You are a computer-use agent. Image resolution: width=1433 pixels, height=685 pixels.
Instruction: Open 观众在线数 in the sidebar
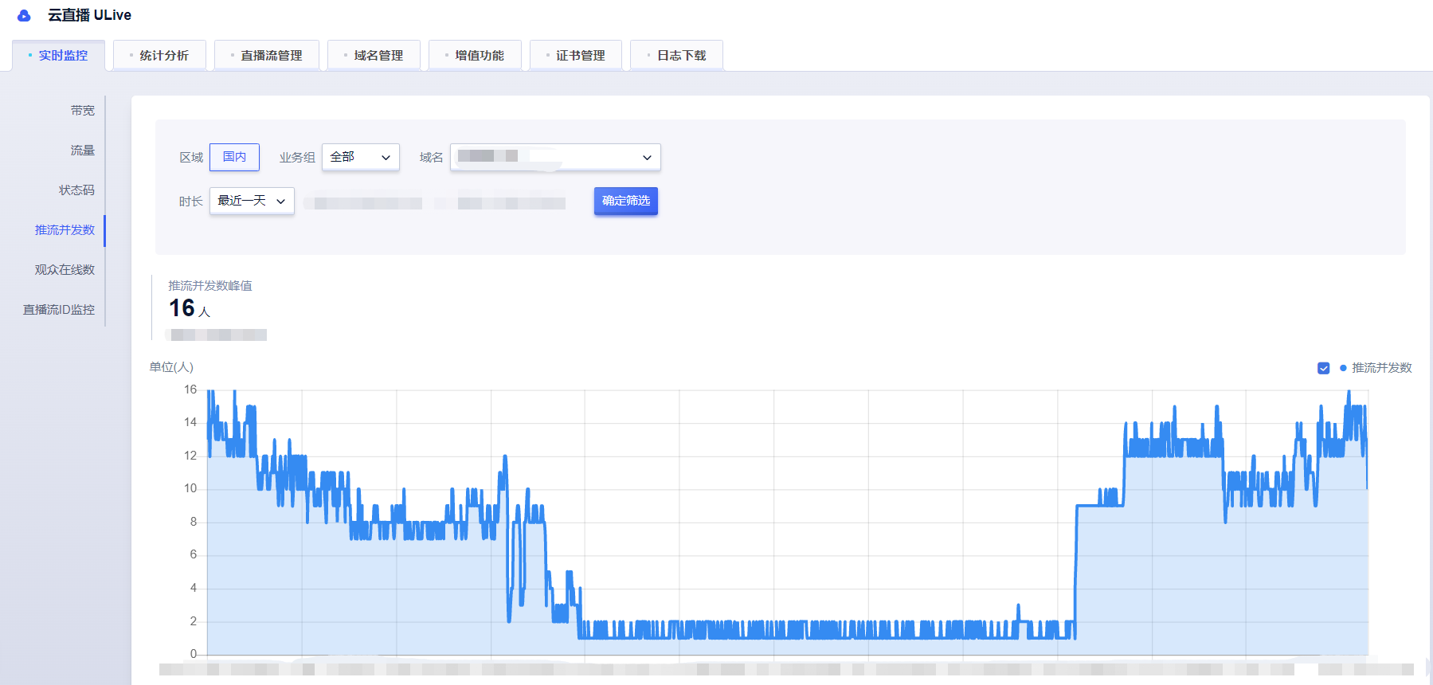coord(65,270)
